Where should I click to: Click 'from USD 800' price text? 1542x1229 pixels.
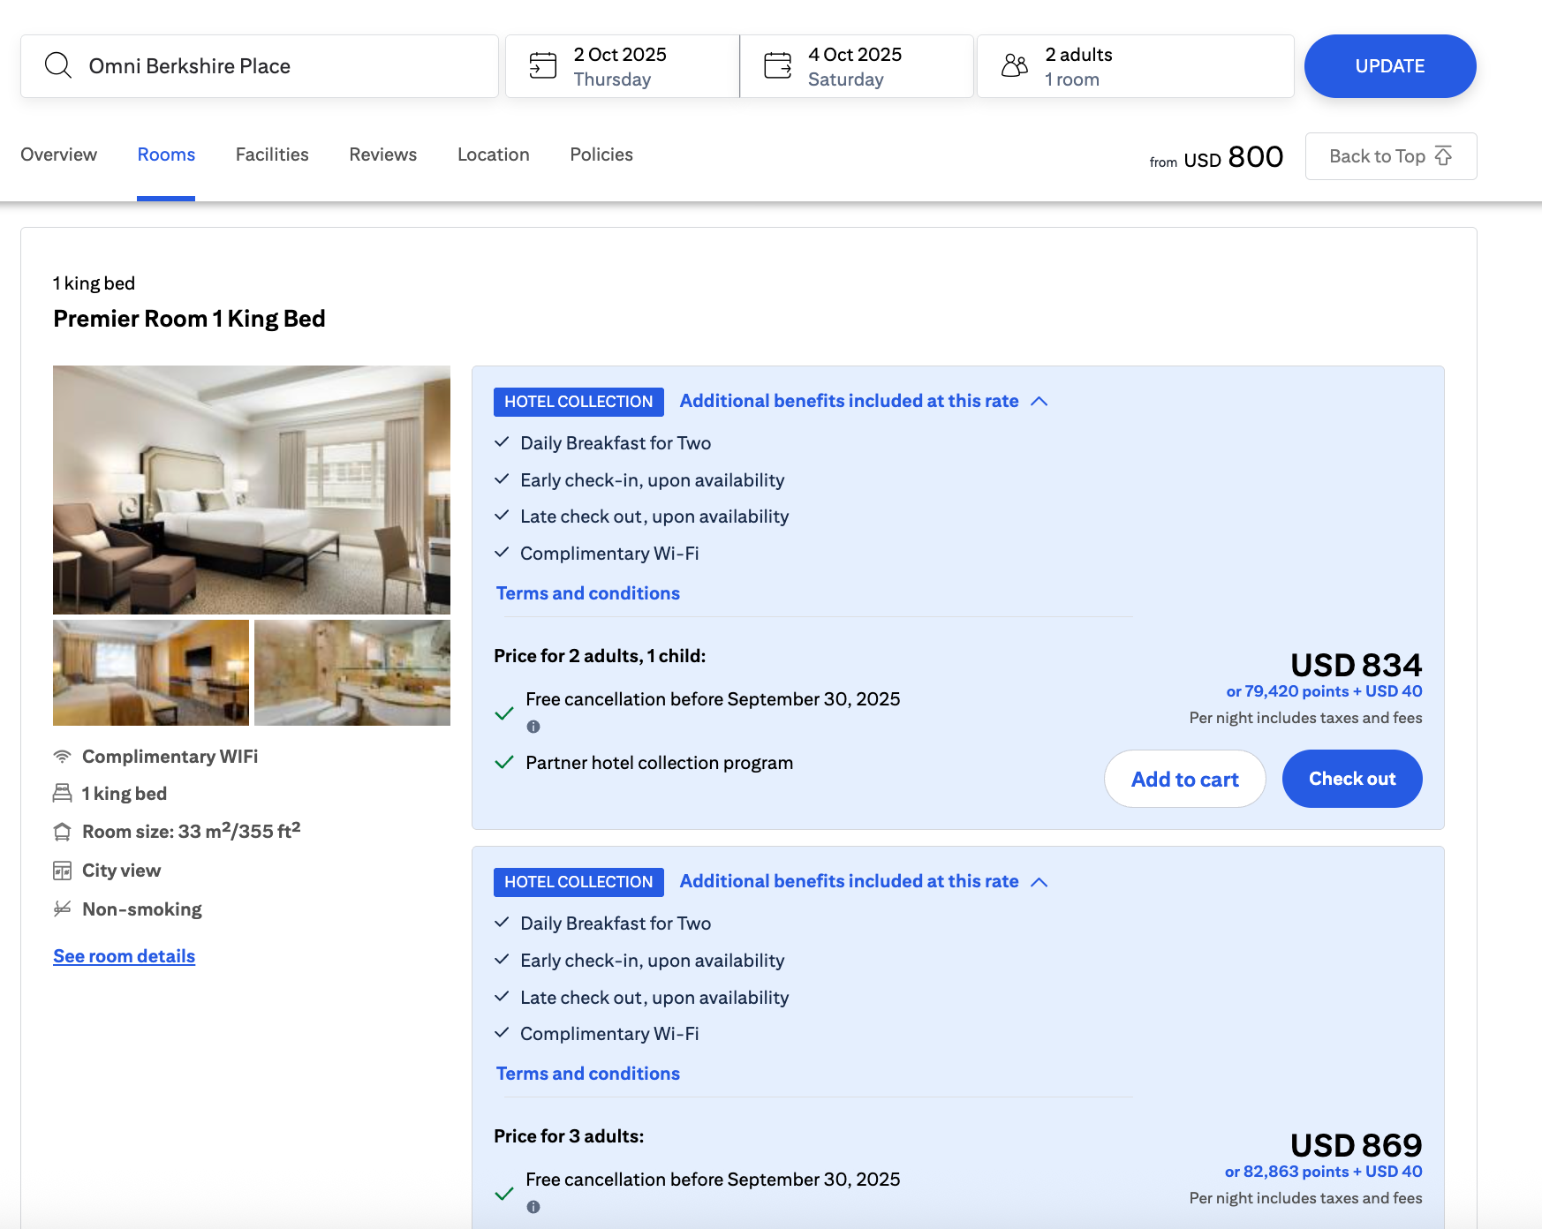(x=1216, y=157)
